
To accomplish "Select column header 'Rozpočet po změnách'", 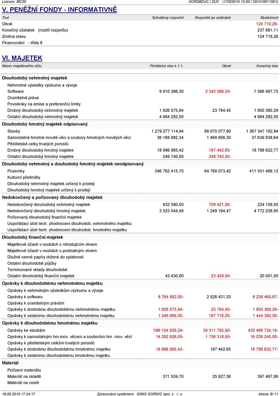I will [213, 18].
